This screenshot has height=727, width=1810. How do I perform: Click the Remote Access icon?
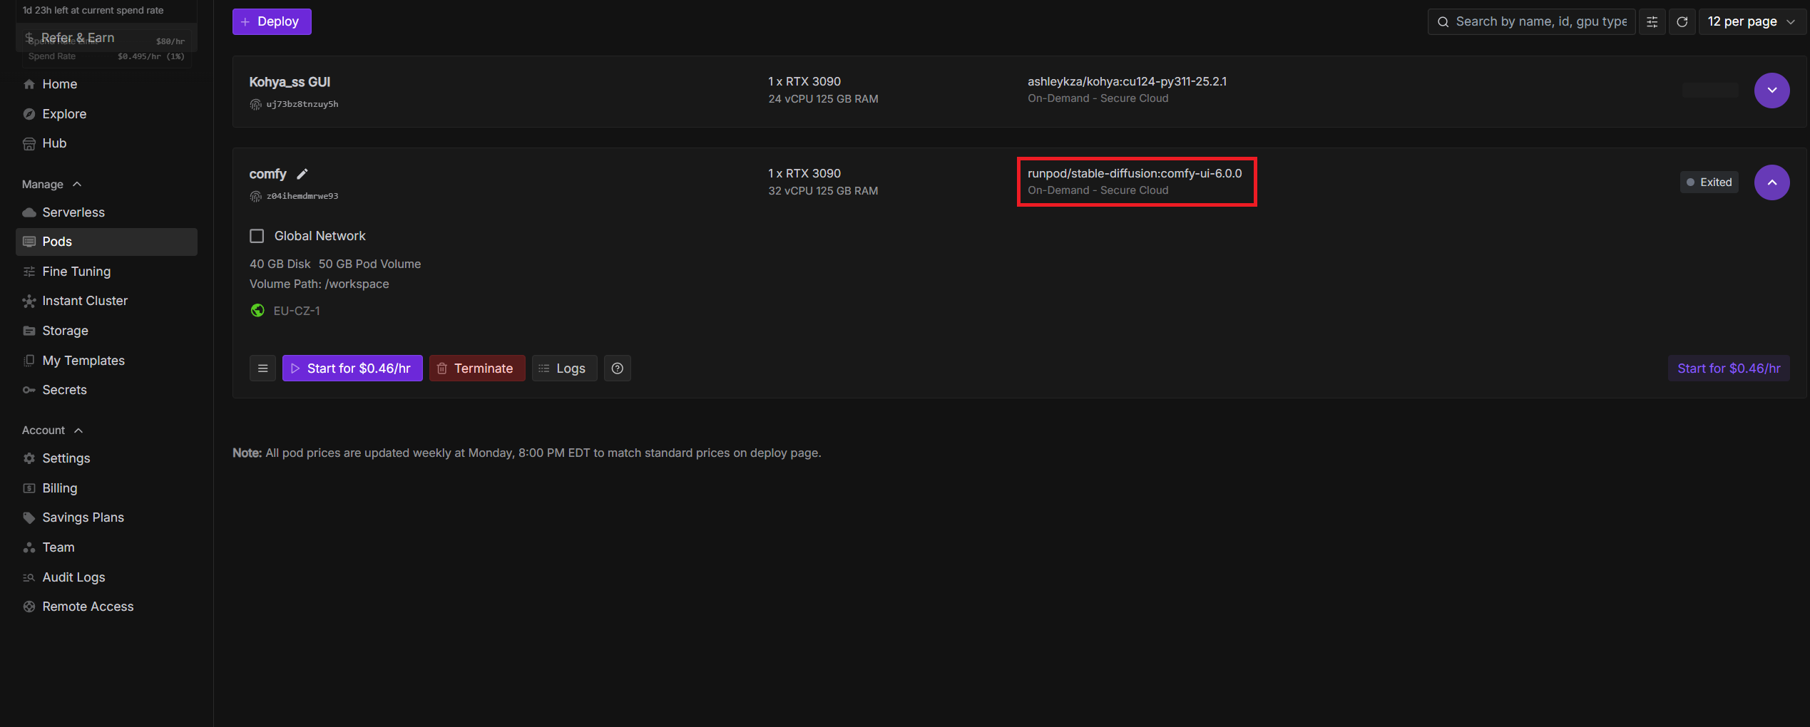tap(29, 607)
